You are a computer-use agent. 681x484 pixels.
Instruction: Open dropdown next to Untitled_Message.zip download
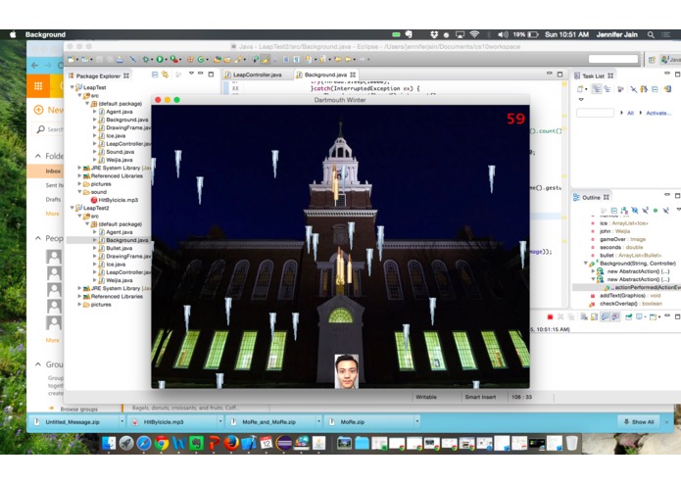pos(122,421)
